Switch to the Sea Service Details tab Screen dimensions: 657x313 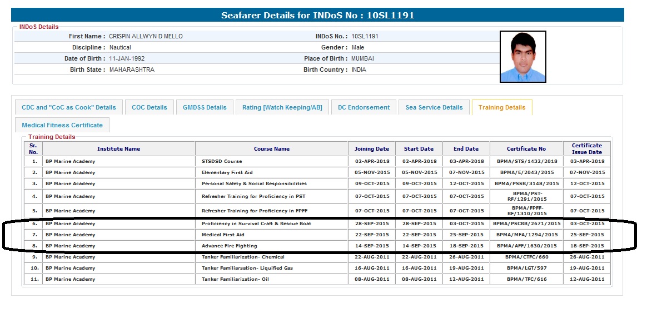click(434, 107)
